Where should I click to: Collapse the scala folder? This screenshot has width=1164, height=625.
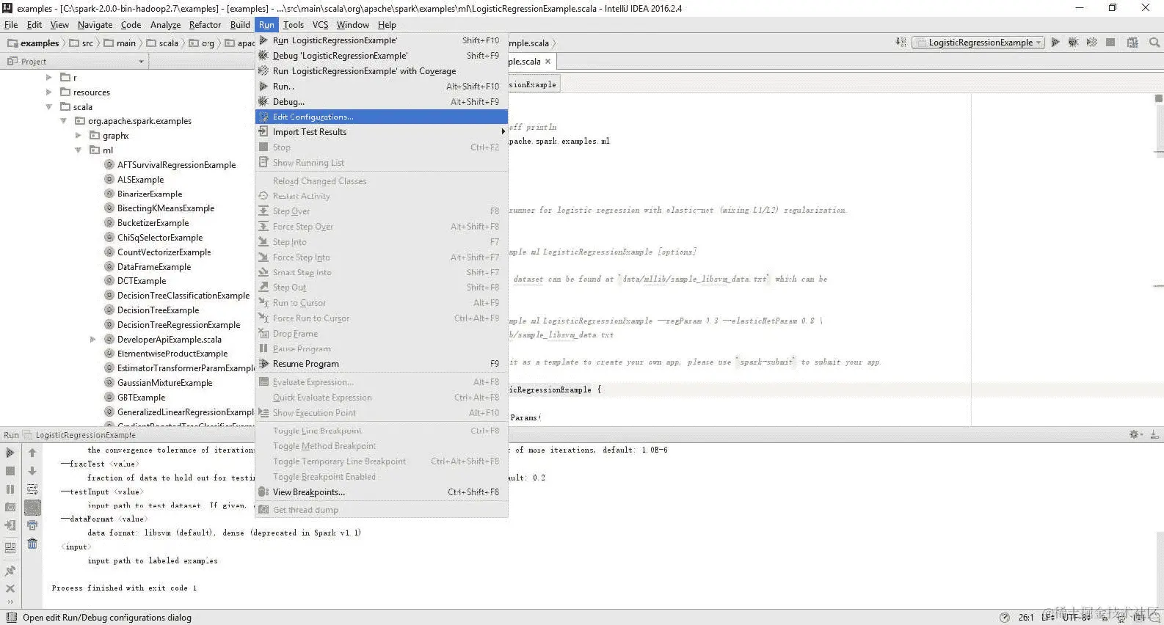click(x=49, y=107)
